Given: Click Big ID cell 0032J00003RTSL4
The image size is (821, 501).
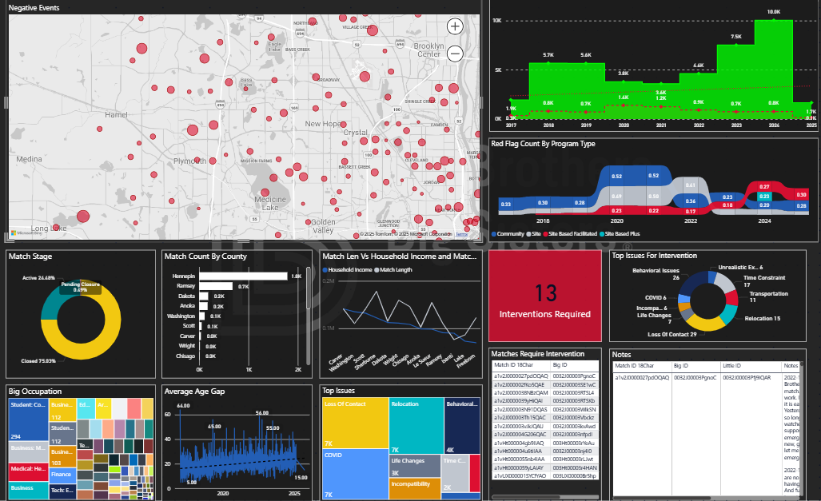Looking at the screenshot, I should (x=573, y=392).
